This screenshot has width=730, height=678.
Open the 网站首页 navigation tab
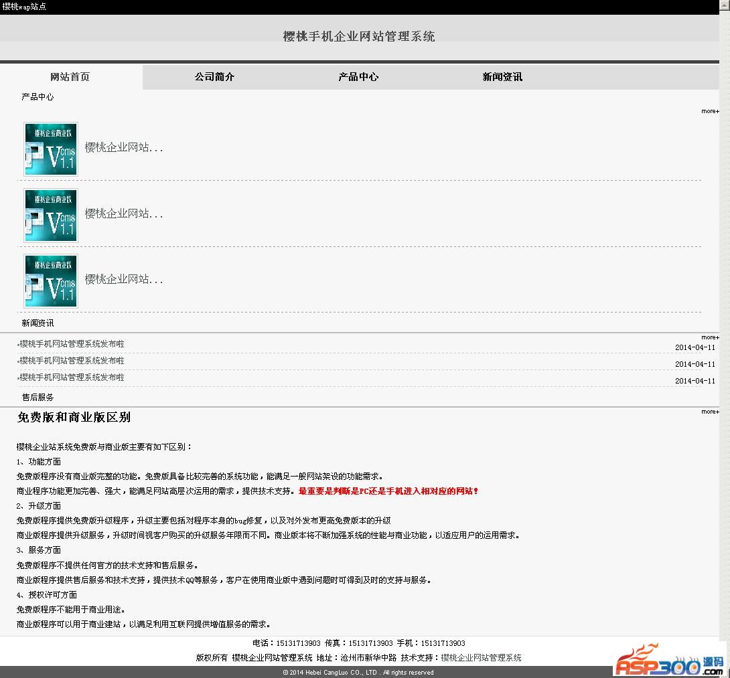click(70, 77)
